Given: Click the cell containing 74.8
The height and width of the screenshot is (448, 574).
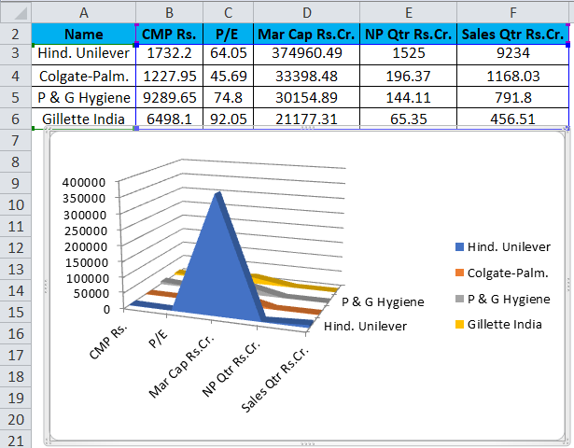Looking at the screenshot, I should 228,97.
